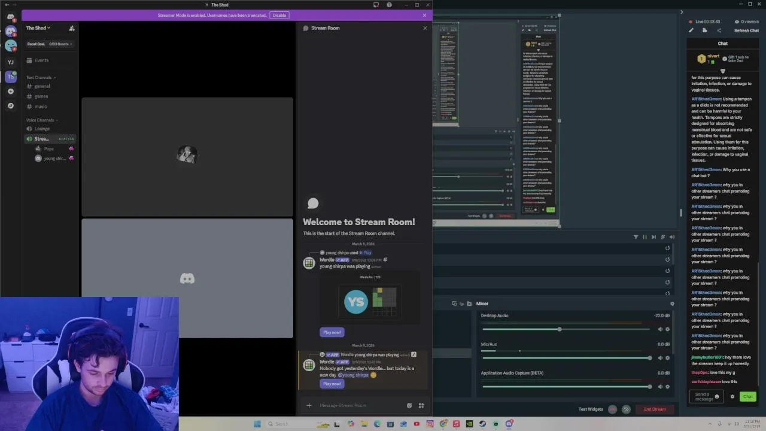766x431 pixels.
Task: Click chat settings gear beside Chat button
Action: 732,396
